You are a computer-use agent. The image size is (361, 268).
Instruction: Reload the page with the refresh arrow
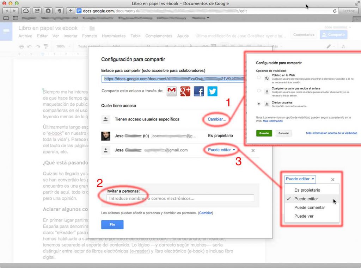click(335, 11)
